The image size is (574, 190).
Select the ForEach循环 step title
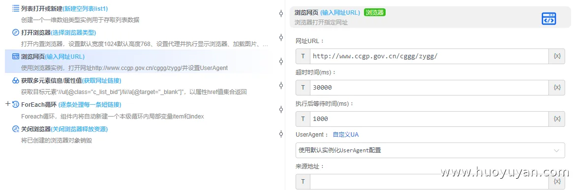click(x=39, y=105)
